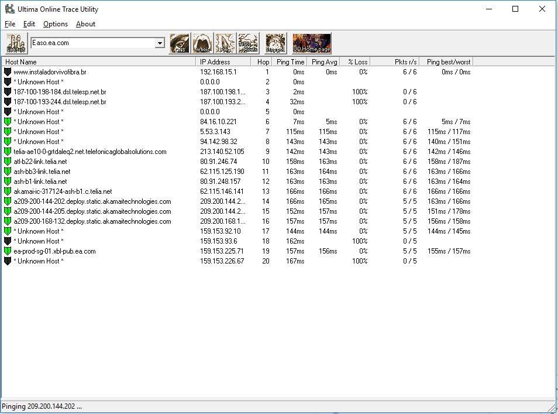Click shield icon for 187-100-198-184.dsl.telesp.net.br
This screenshot has height=414, width=558.
coord(8,92)
